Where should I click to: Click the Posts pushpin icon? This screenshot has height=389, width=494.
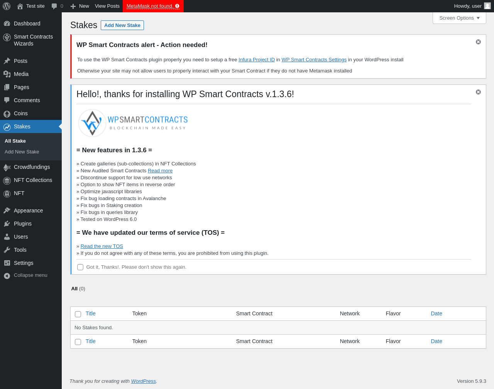(7, 61)
